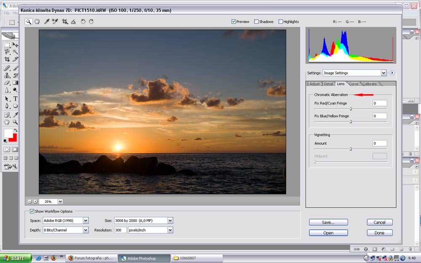The image size is (421, 263).
Task: Select the Crop tool in Camera Raw toolbar
Action: click(x=65, y=21)
